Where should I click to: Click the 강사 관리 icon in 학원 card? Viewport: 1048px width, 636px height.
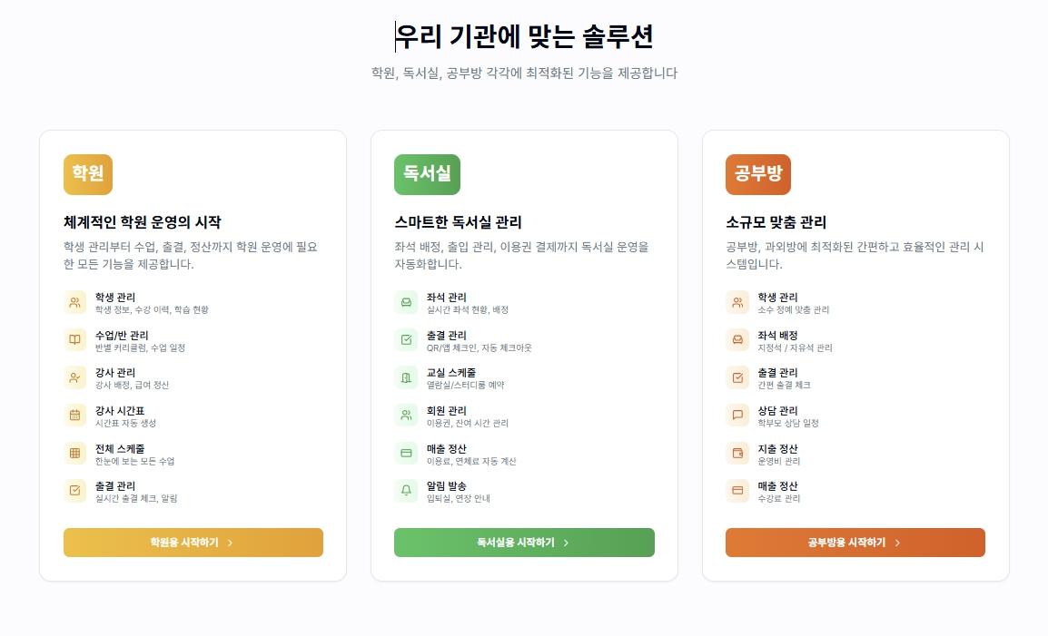[x=76, y=377]
